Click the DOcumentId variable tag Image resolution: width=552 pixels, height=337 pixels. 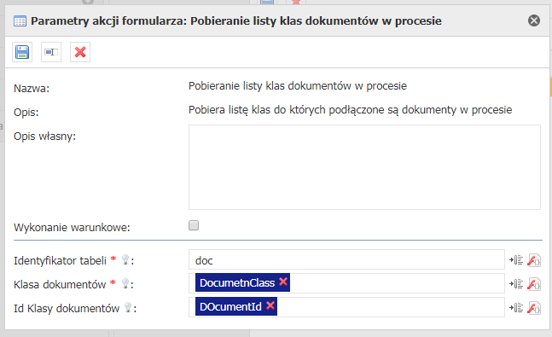pos(230,307)
